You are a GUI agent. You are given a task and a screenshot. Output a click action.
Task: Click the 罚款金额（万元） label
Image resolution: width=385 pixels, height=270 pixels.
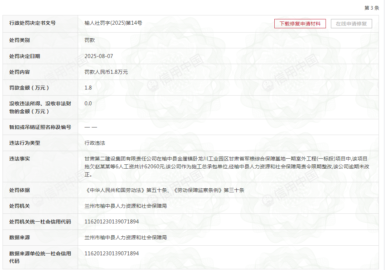[29, 88]
